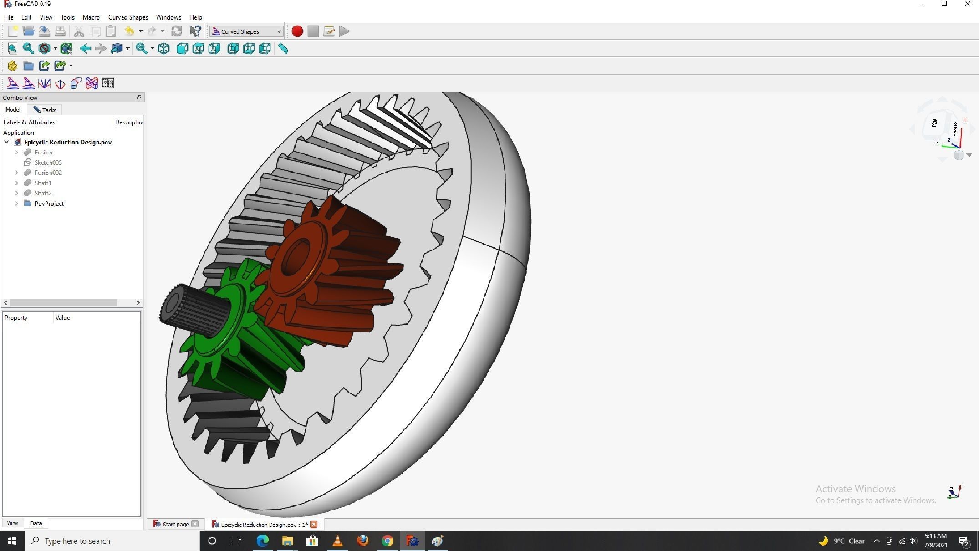979x551 pixels.
Task: Click the Paste clipboard icon
Action: 111,31
